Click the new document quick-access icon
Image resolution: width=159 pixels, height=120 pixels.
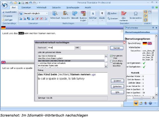tap(11, 3)
